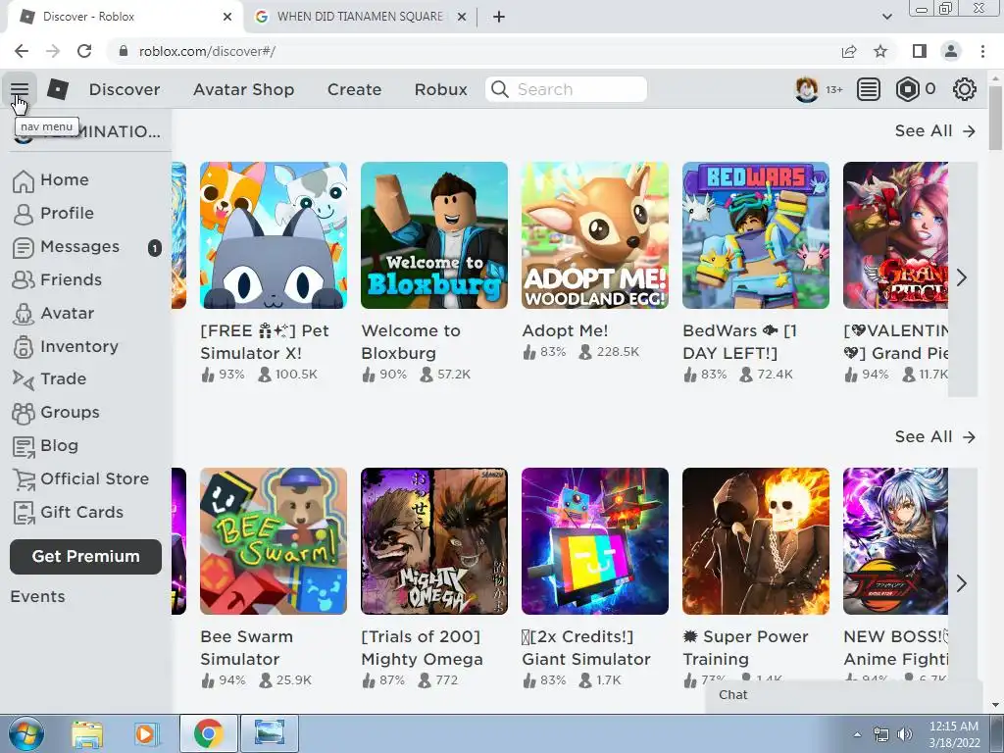Viewport: 1004px width, 753px height.
Task: Click the unread Messages badge
Action: [x=155, y=248]
